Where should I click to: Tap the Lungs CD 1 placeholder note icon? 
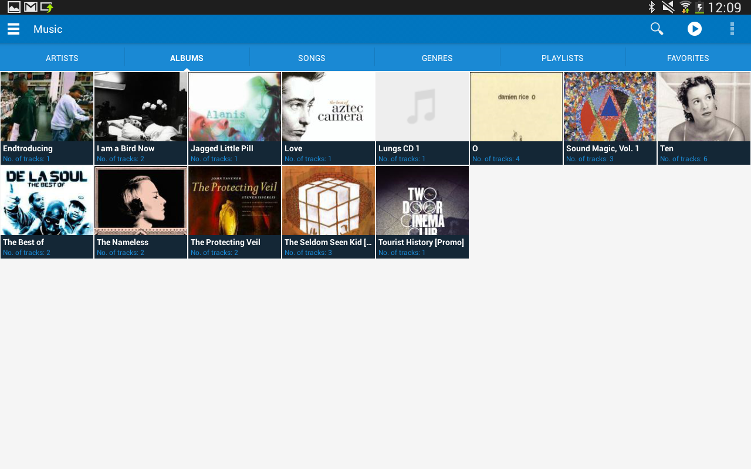(422, 107)
